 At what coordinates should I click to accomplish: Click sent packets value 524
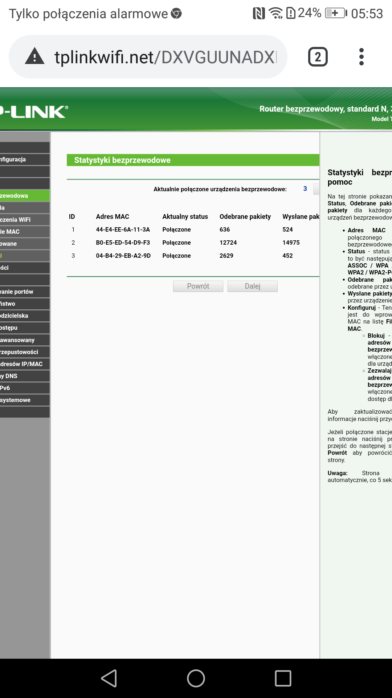click(x=287, y=229)
